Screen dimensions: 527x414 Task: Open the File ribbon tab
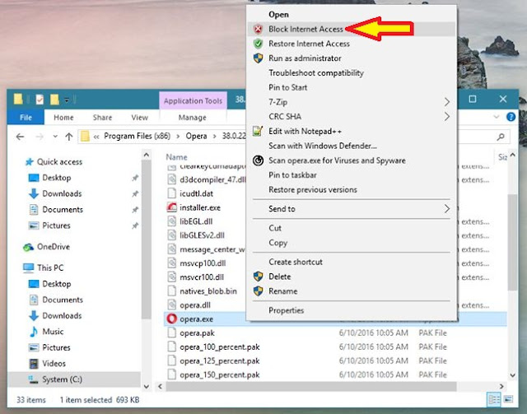26,117
